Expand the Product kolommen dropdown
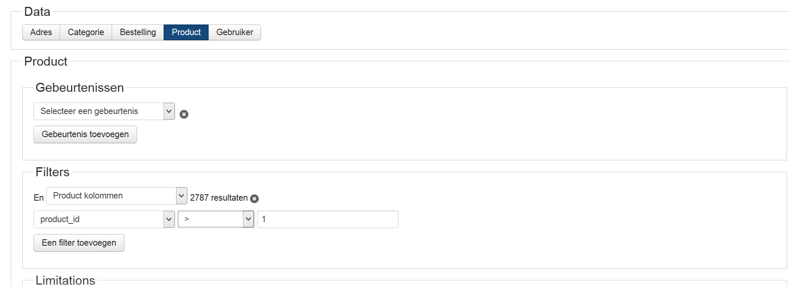Screen dimensions: 790x289 pyautogui.click(x=116, y=196)
